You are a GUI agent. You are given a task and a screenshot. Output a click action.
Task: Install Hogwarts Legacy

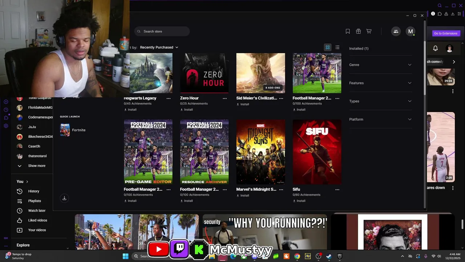[130, 110]
